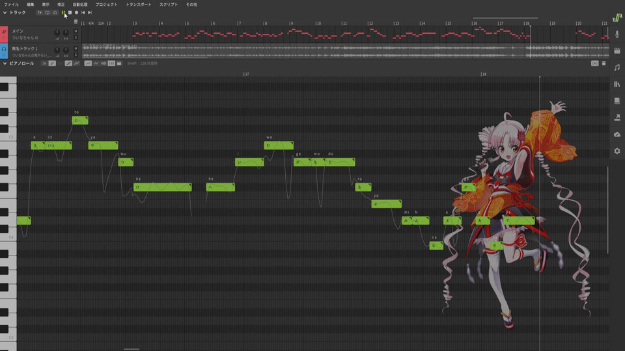This screenshot has width=625, height=351.
Task: Adjust the 無名トラック1 pan knob
Action: pos(66,49)
